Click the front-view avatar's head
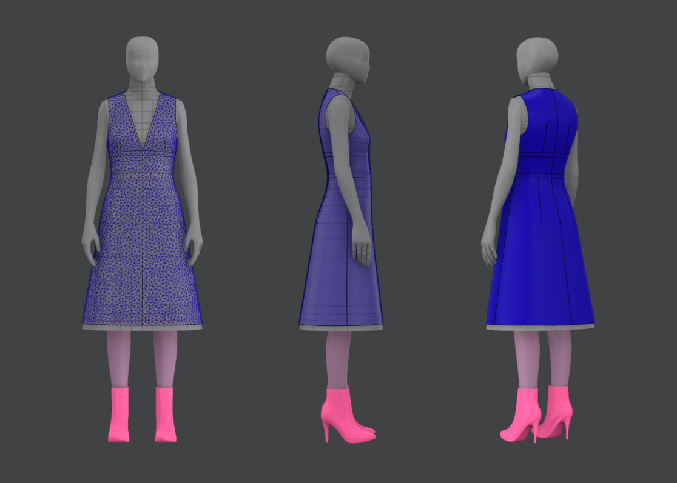The width and height of the screenshot is (677, 483). [x=142, y=58]
